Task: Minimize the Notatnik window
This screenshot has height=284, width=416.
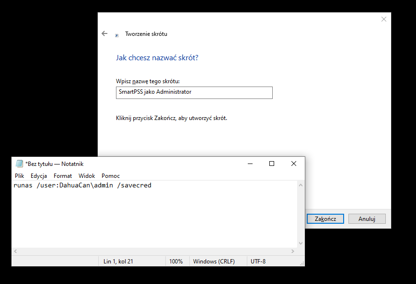Action: [x=250, y=164]
